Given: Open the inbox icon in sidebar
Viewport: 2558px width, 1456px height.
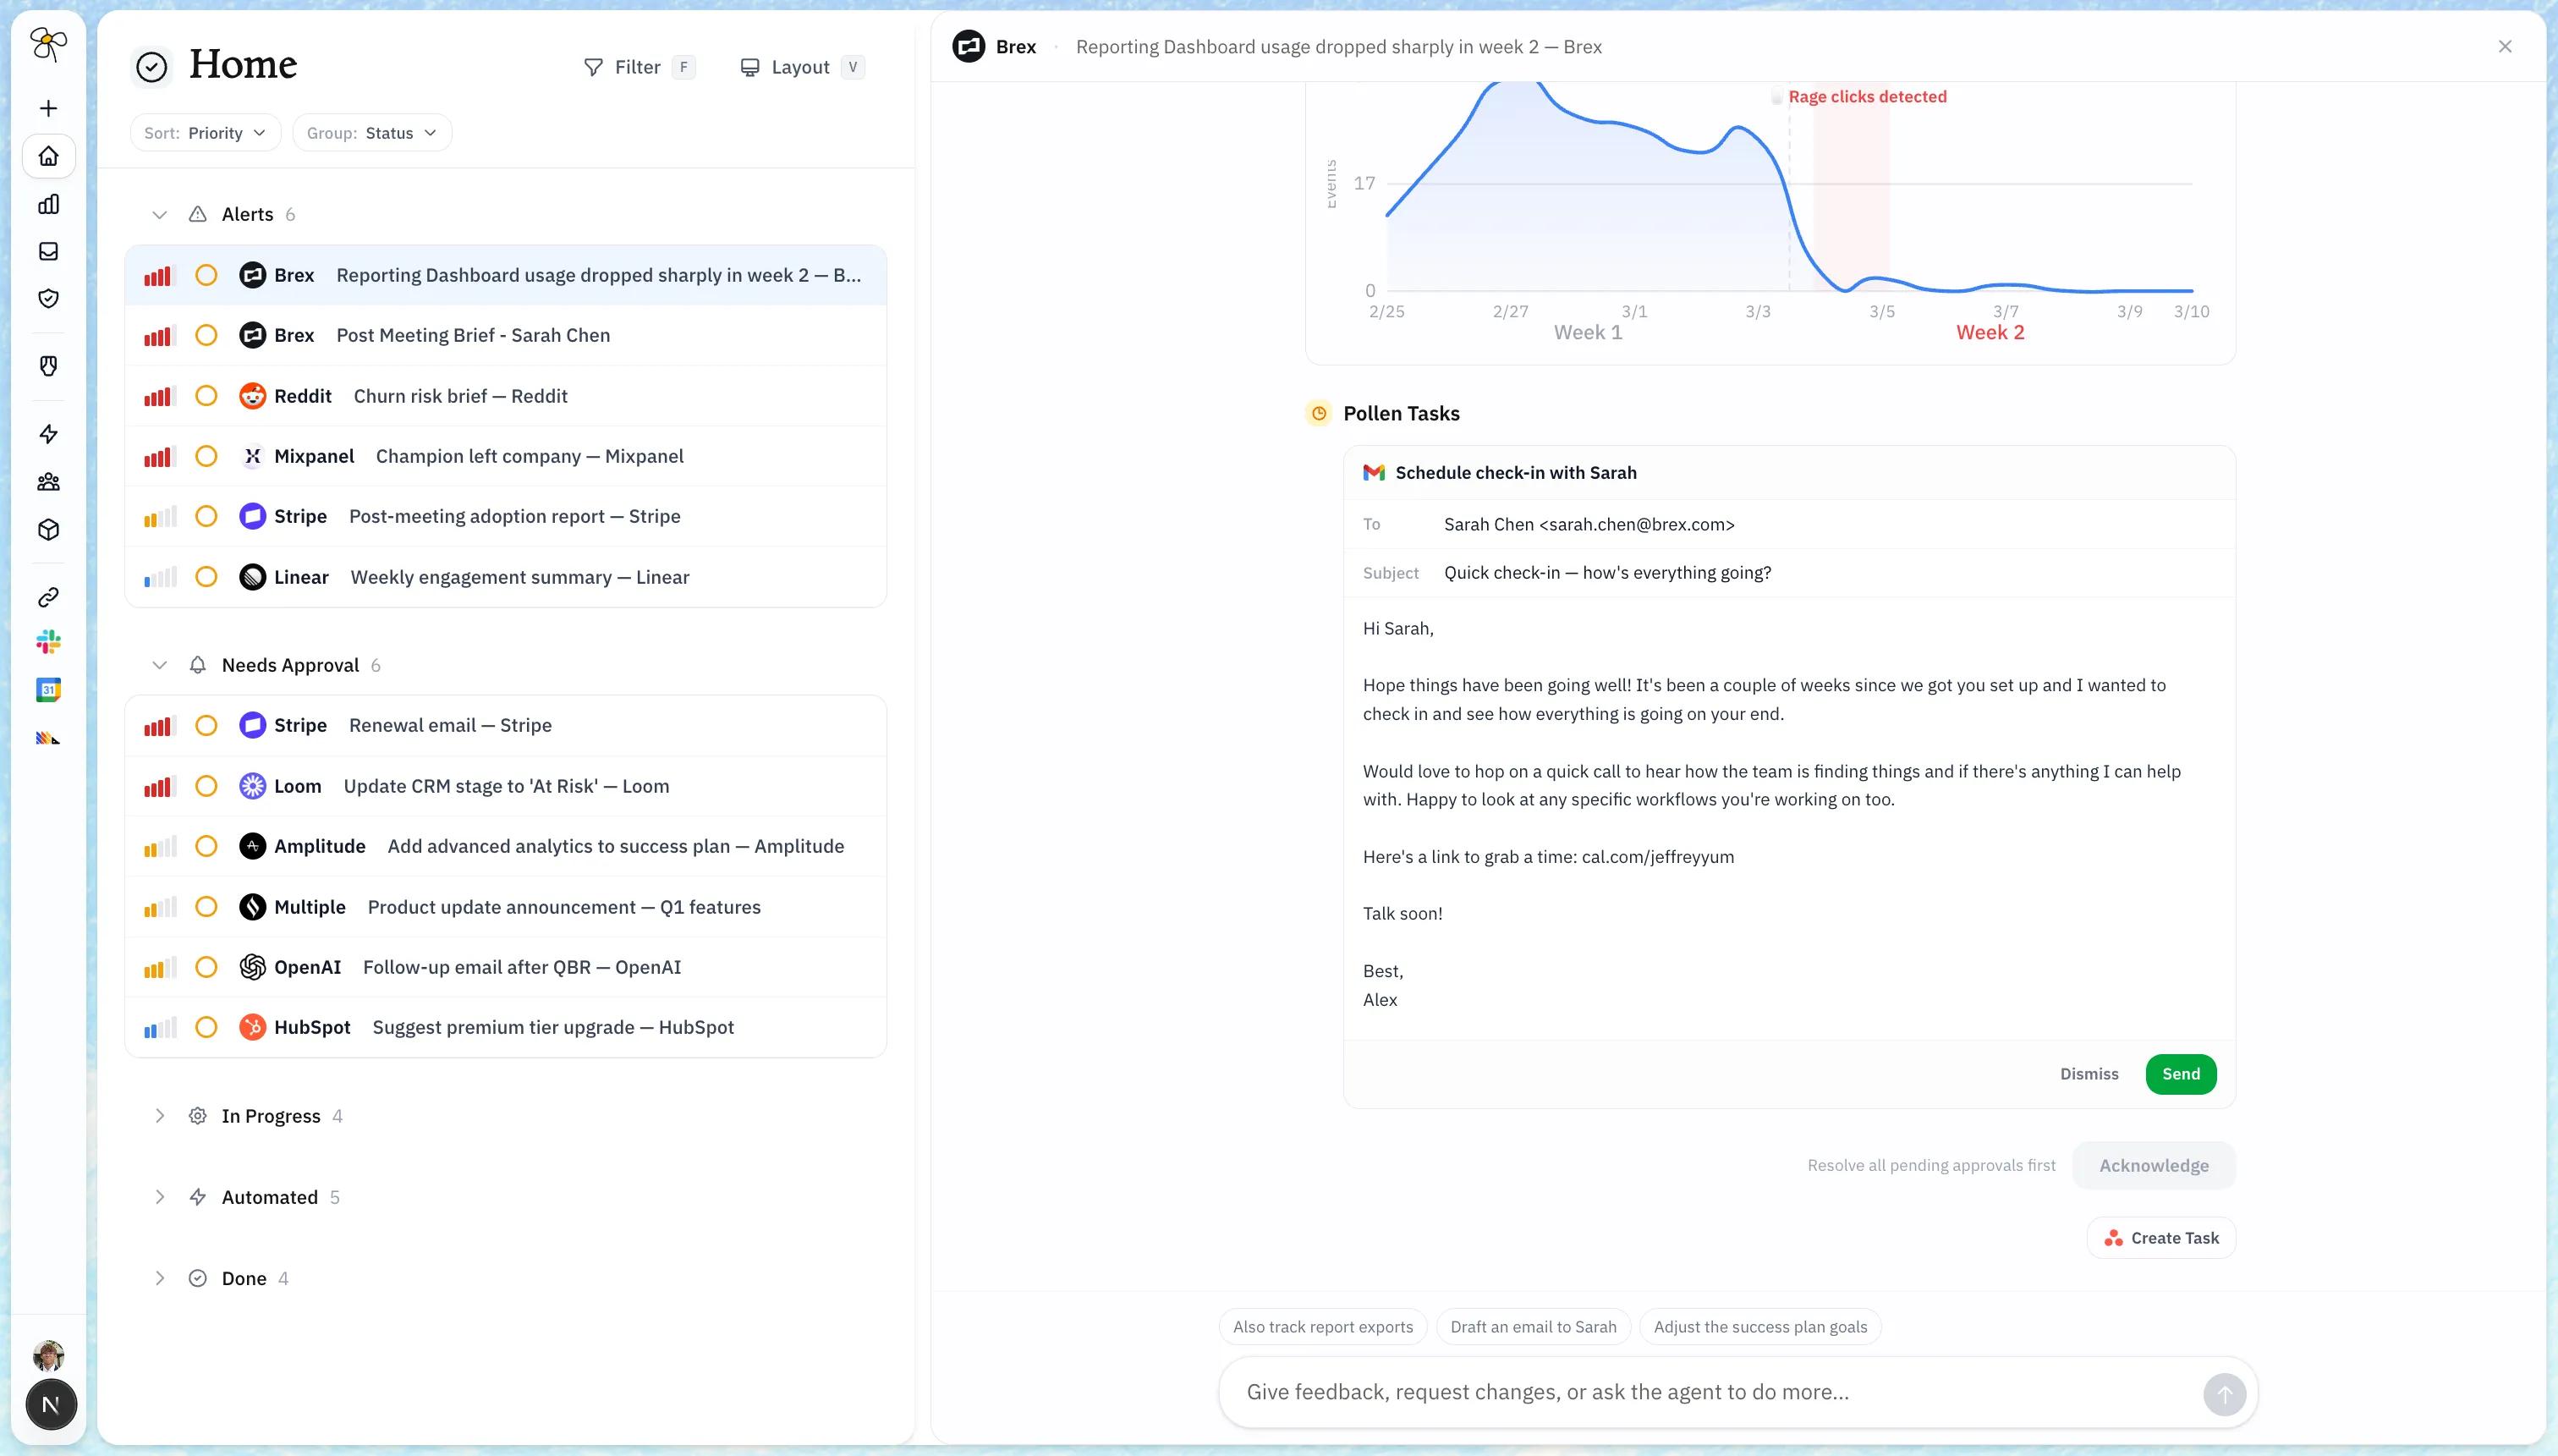Looking at the screenshot, I should [48, 251].
